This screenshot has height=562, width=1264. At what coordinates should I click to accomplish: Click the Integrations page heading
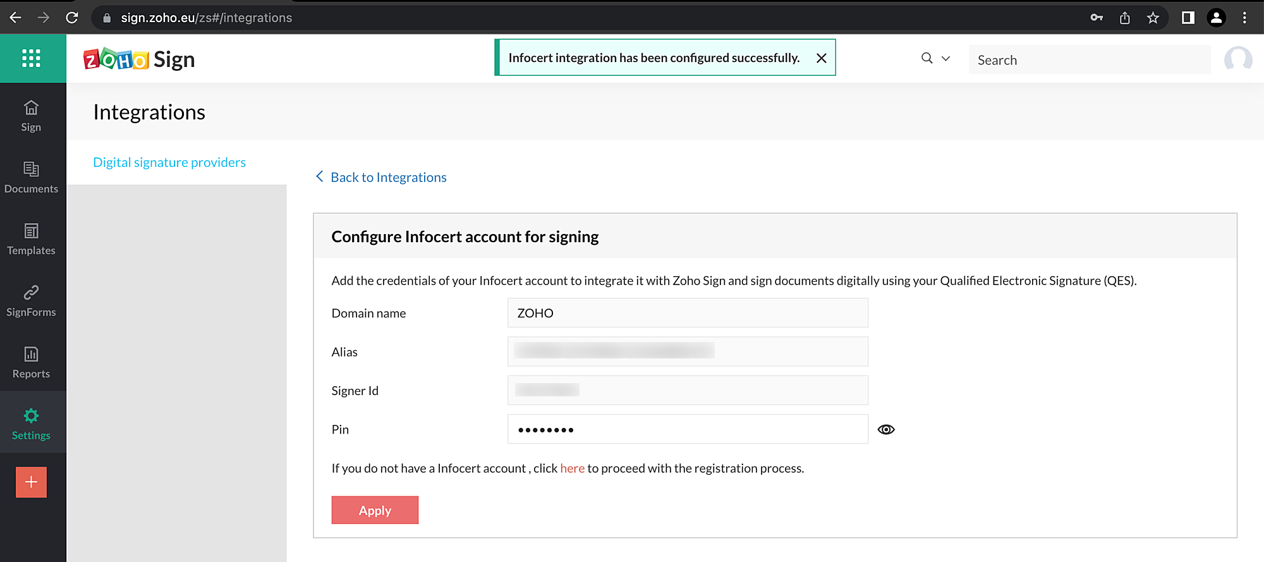coord(149,112)
